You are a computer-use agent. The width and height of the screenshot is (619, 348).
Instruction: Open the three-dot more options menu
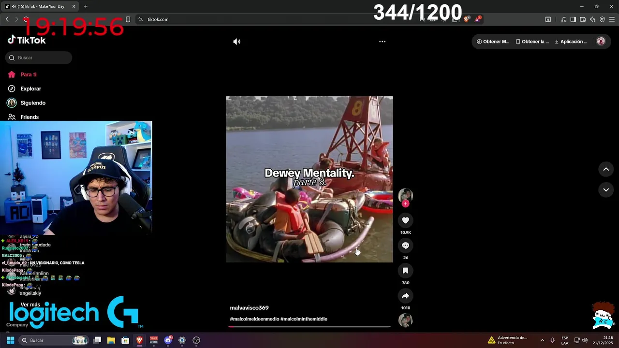[382, 42]
